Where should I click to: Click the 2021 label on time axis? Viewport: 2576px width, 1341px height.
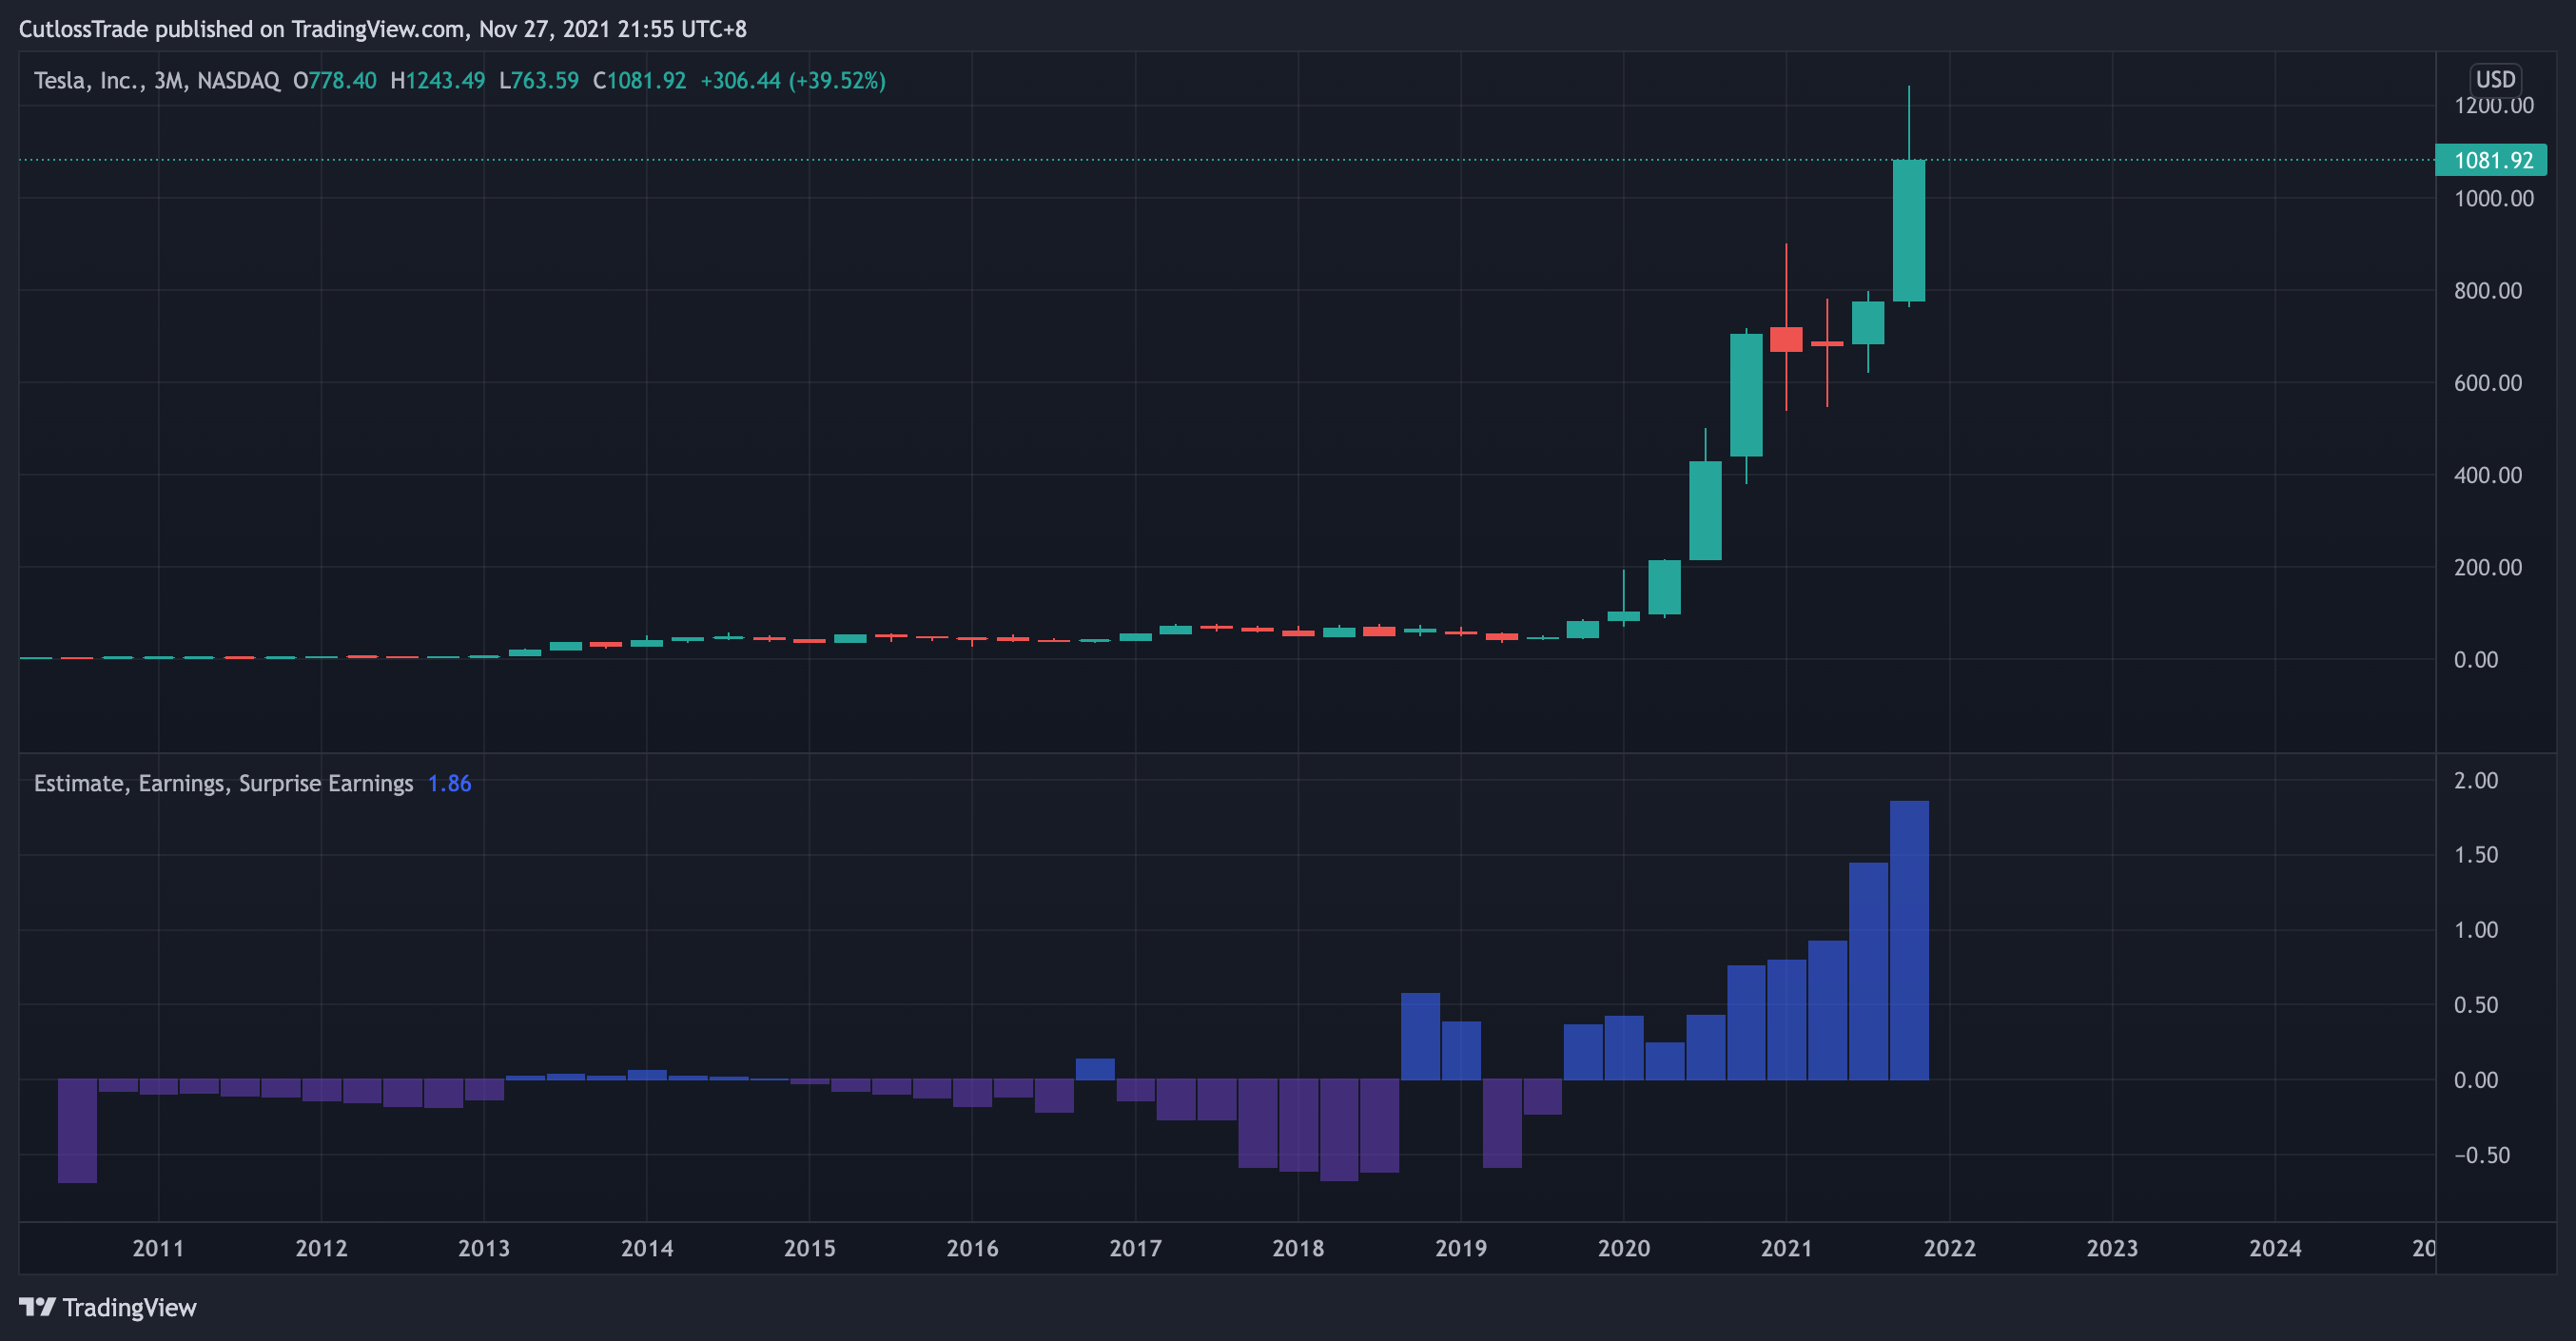[1786, 1247]
